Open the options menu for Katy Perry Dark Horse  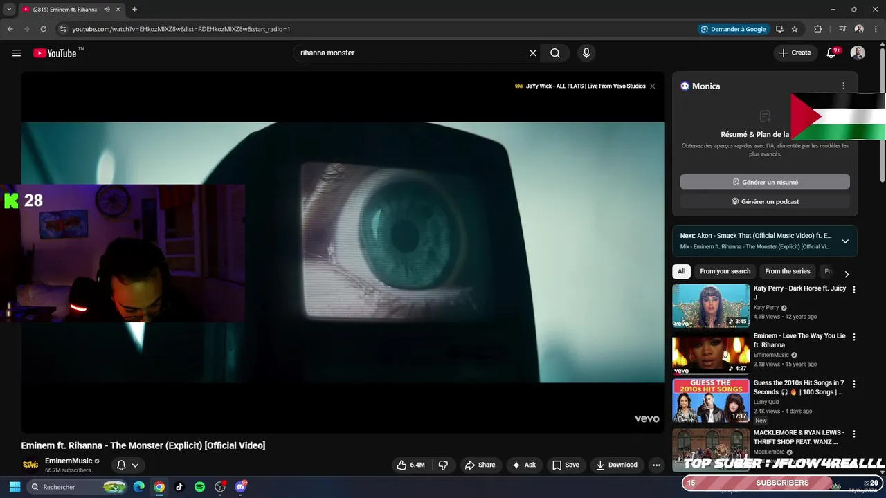(x=853, y=290)
